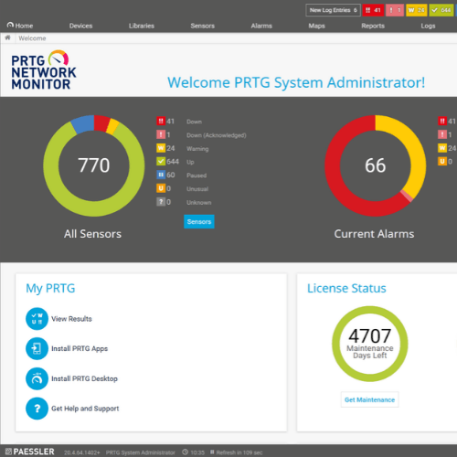Click pink Acknowledged 1 badge in header

pyautogui.click(x=395, y=10)
